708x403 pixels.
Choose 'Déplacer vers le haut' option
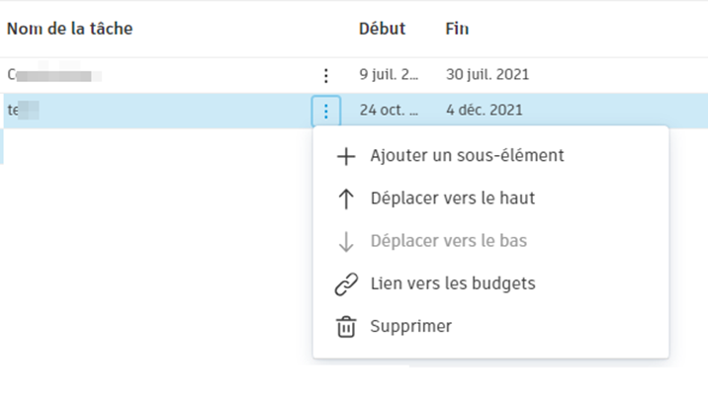[x=452, y=199]
